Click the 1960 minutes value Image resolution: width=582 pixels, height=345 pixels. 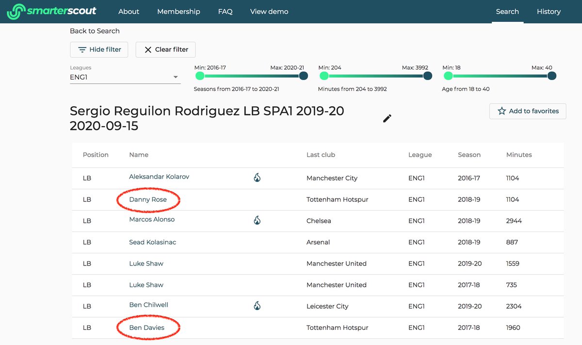[513, 328]
